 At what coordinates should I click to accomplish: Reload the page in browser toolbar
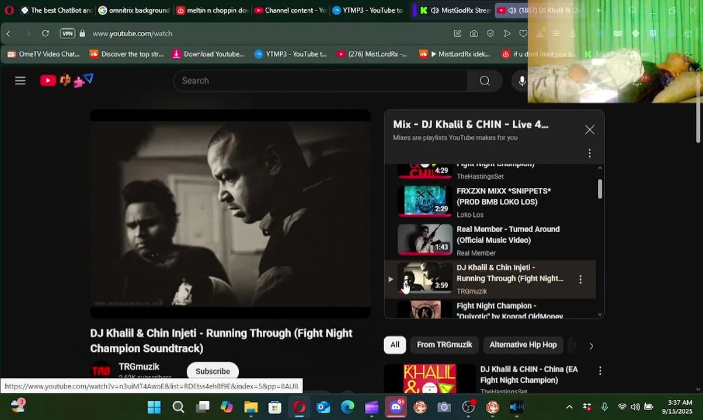click(x=45, y=33)
